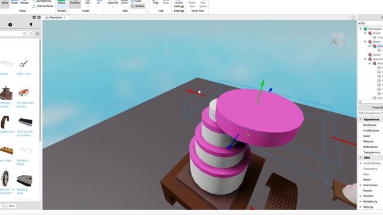This screenshot has height=215, width=383.
Task: Expand the CenterOfMass property
Action: click(360, 163)
